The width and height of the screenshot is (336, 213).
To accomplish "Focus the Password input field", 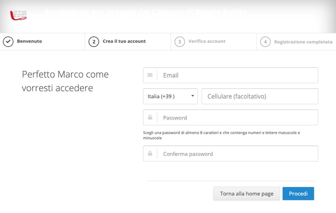I will tap(238, 118).
